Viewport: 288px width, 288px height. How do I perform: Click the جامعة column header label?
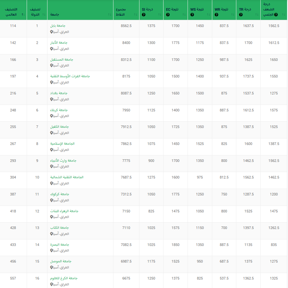click(x=55, y=15)
